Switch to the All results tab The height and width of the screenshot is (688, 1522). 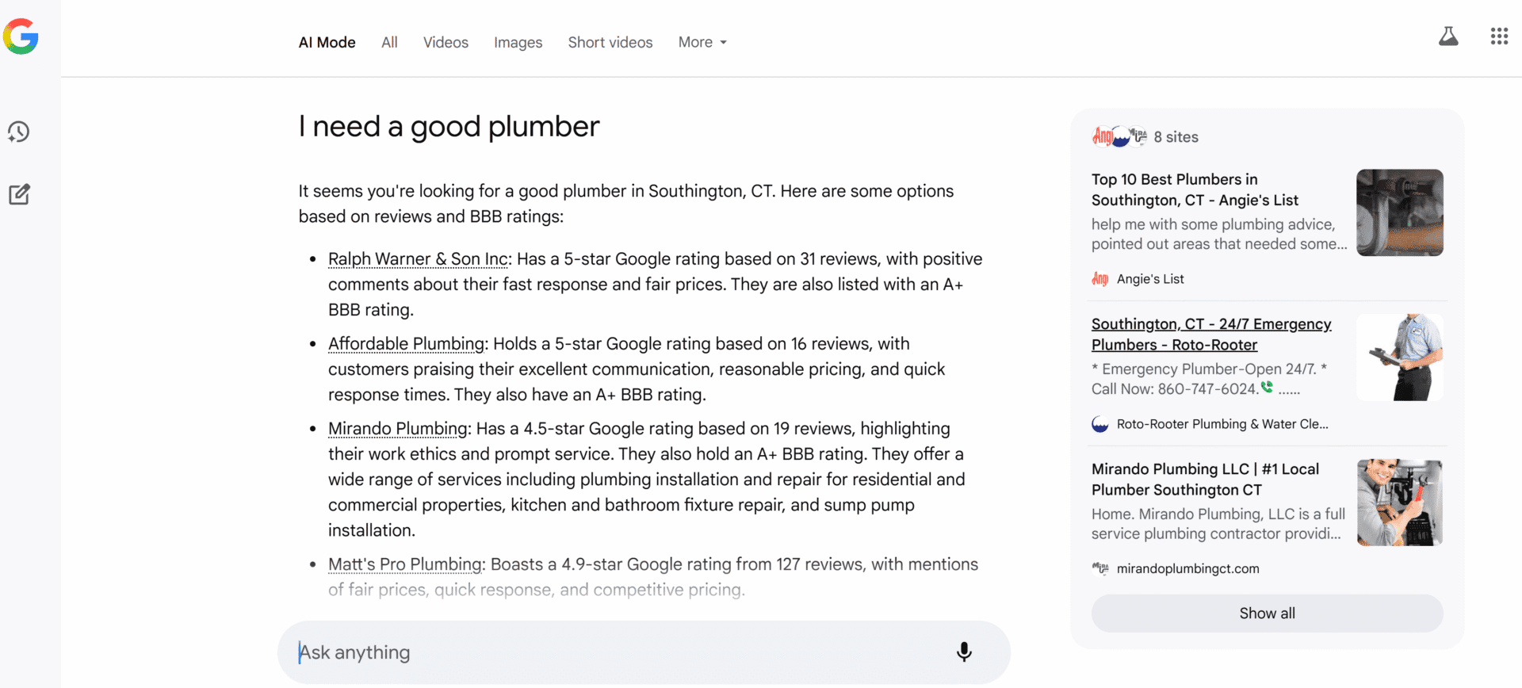tap(389, 42)
